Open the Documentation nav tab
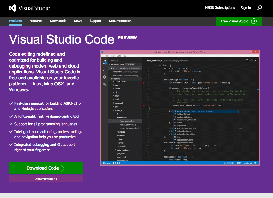This screenshot has height=198, width=273. [x=120, y=21]
